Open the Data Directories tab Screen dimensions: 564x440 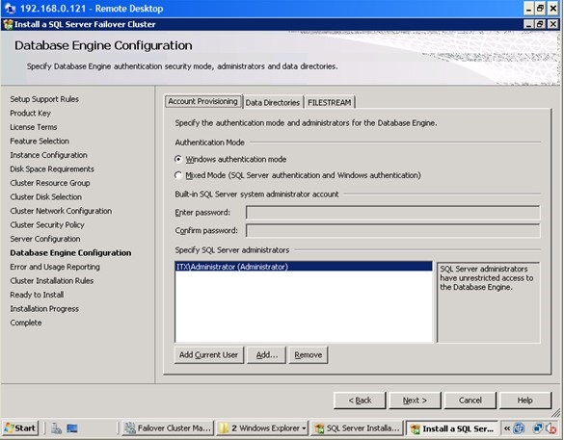[273, 102]
